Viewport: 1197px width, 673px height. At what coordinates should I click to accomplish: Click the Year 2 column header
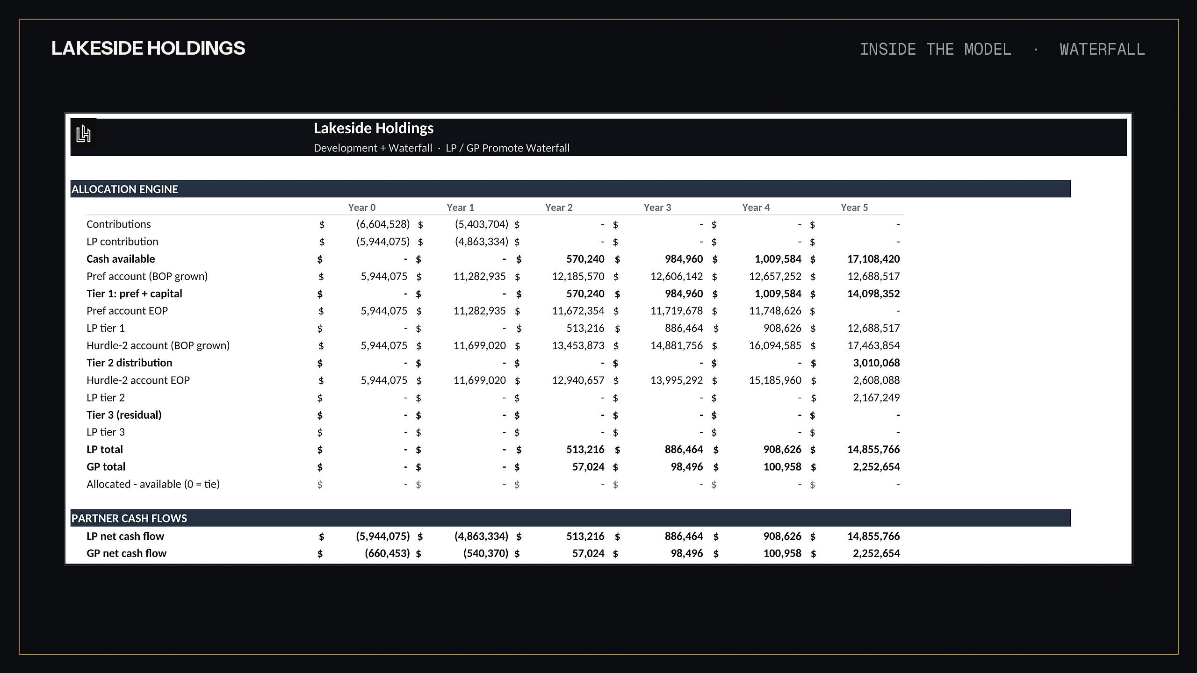coord(559,208)
